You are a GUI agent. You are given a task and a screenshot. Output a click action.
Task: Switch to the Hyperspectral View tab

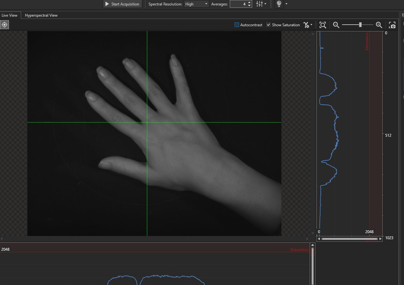(x=41, y=15)
